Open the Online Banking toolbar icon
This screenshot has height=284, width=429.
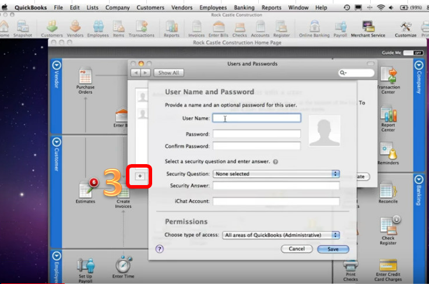click(314, 29)
